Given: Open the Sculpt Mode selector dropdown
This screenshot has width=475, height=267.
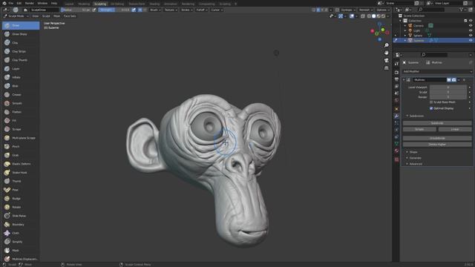Looking at the screenshot, I should (16, 16).
